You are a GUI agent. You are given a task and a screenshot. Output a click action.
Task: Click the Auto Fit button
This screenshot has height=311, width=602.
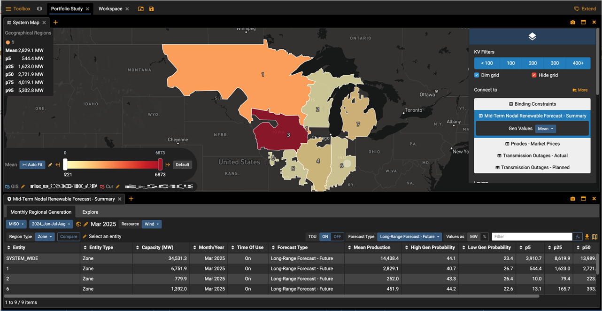[32, 165]
